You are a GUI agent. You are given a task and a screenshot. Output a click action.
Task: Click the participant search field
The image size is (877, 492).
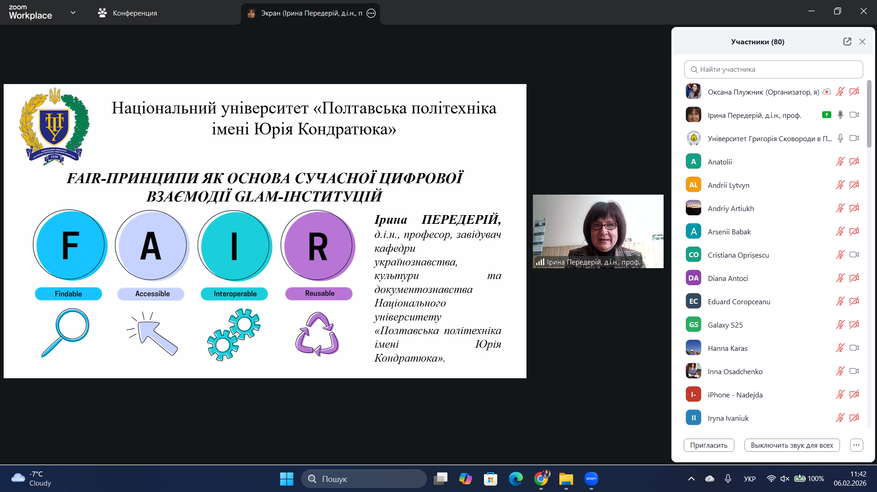point(773,69)
